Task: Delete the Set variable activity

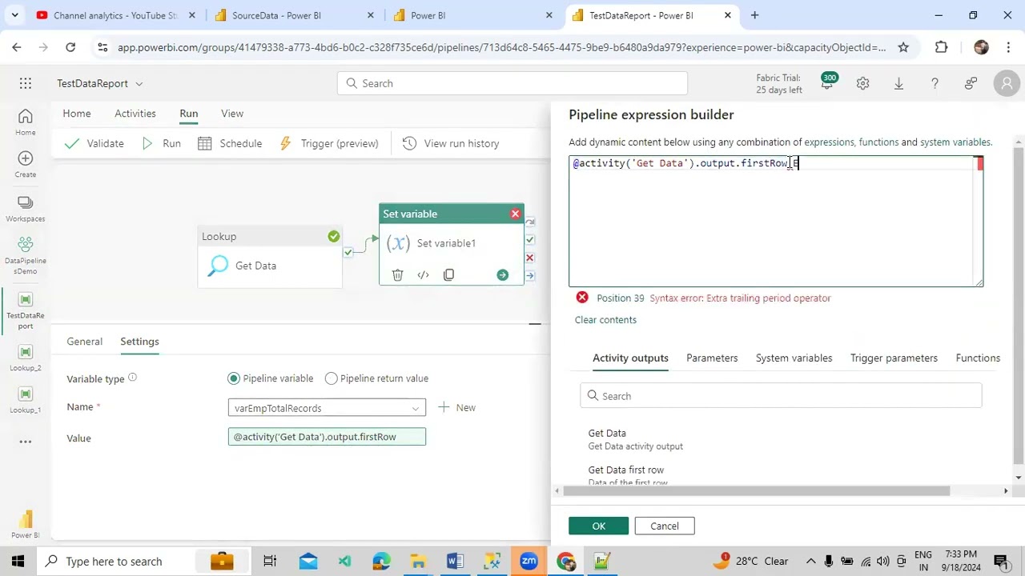Action: pos(397,275)
